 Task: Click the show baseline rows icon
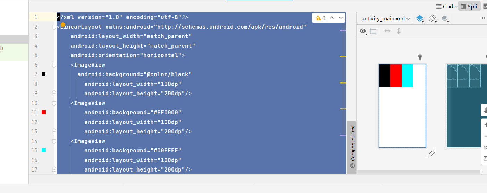pos(373,31)
